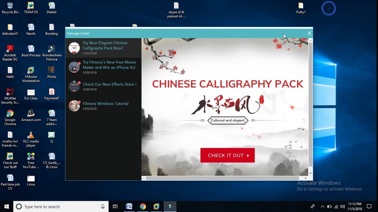This screenshot has height=212, width=378.
Task: Open the TEAM OS desktop icon
Action: 31,8
